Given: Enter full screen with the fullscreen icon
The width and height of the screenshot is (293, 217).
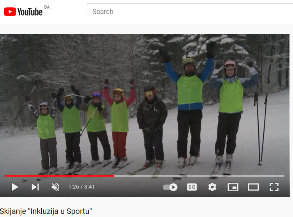Looking at the screenshot, I should coord(274,187).
